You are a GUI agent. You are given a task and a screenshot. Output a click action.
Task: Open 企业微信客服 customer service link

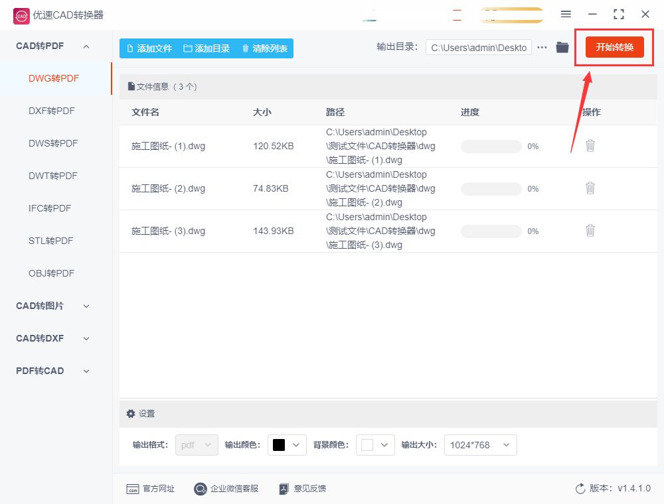pos(226,489)
